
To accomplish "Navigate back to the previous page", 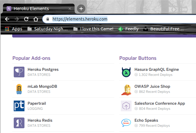I will tap(7, 19).
